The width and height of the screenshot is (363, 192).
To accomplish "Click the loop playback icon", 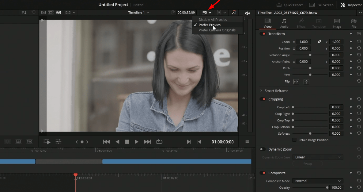I will [x=159, y=142].
